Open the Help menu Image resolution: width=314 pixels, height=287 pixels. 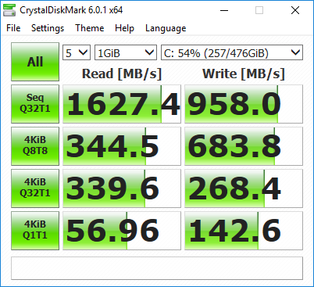pos(124,28)
